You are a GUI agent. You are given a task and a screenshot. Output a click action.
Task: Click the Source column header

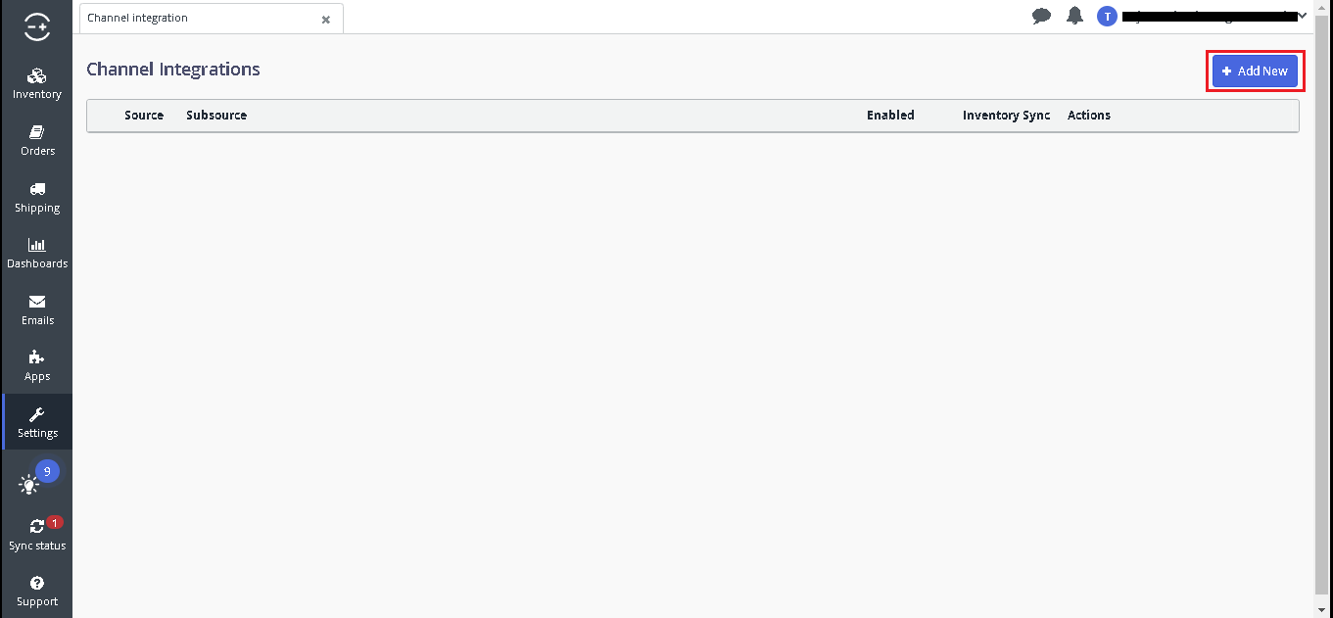click(x=144, y=116)
